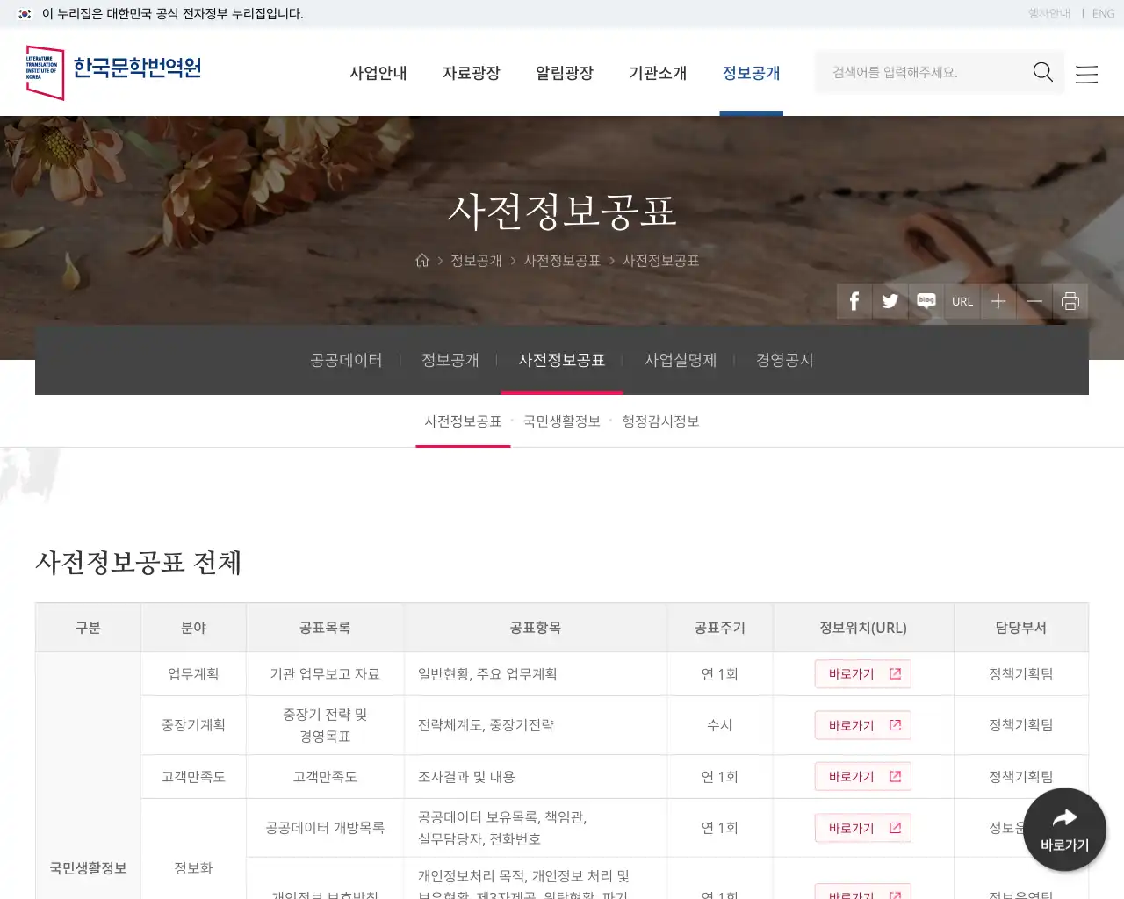Viewport: 1124px width, 899px height.
Task: Copy the page URL
Action: [962, 301]
